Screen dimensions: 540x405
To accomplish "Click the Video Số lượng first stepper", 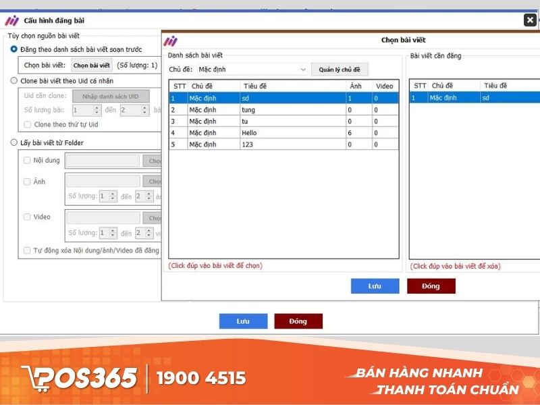I will [x=113, y=233].
